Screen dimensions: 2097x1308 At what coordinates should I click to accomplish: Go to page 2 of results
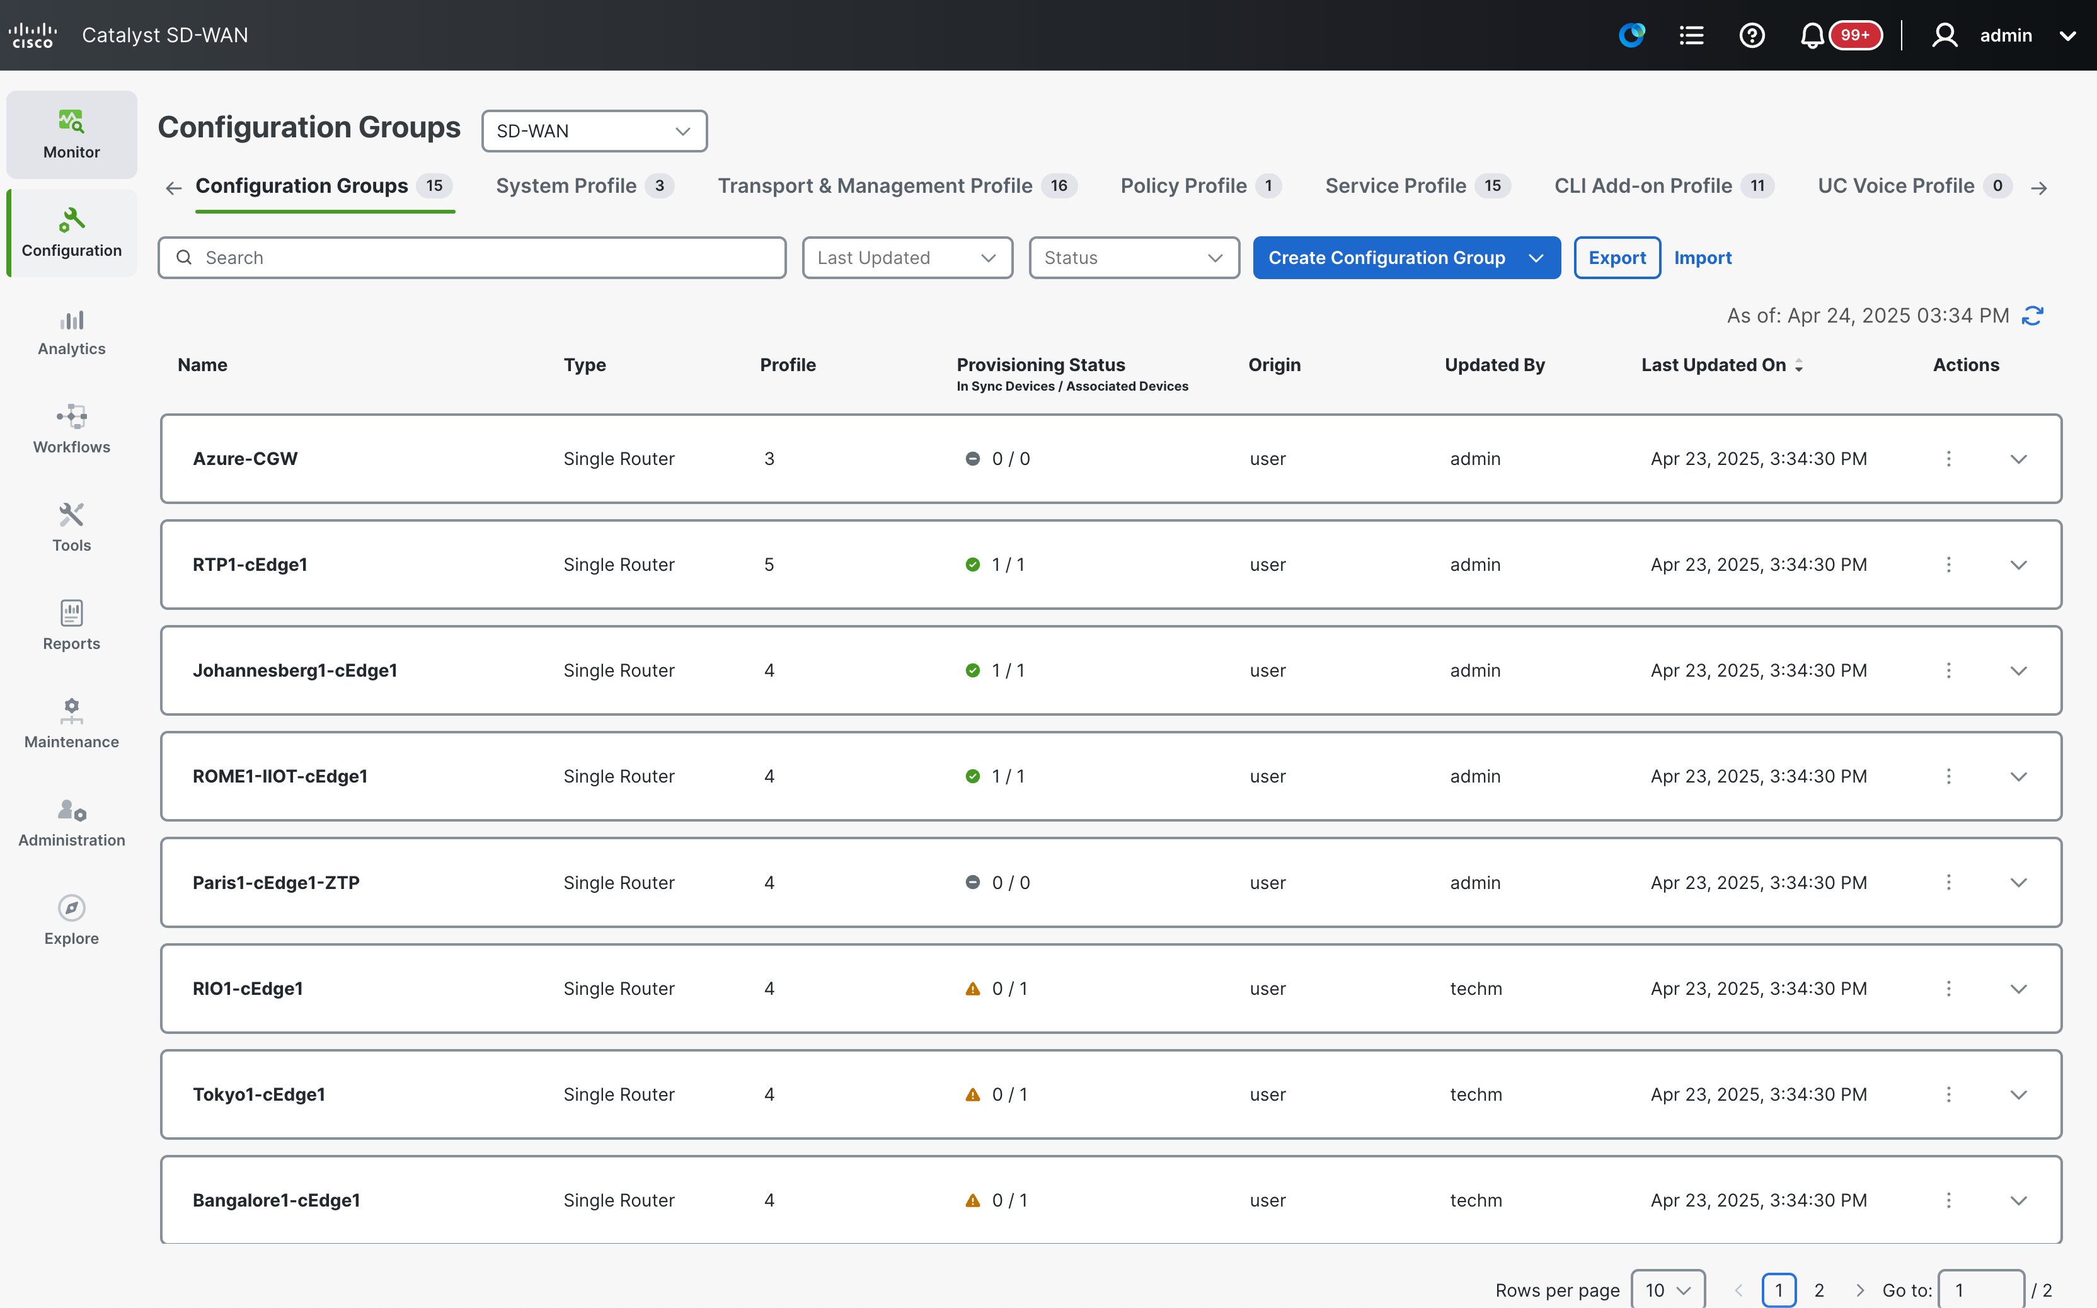(1819, 1290)
